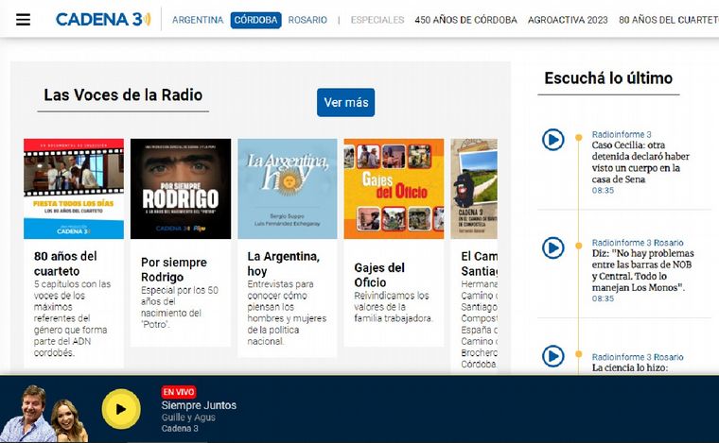
Task: Click the EN VIVO live badge
Action: tap(179, 391)
